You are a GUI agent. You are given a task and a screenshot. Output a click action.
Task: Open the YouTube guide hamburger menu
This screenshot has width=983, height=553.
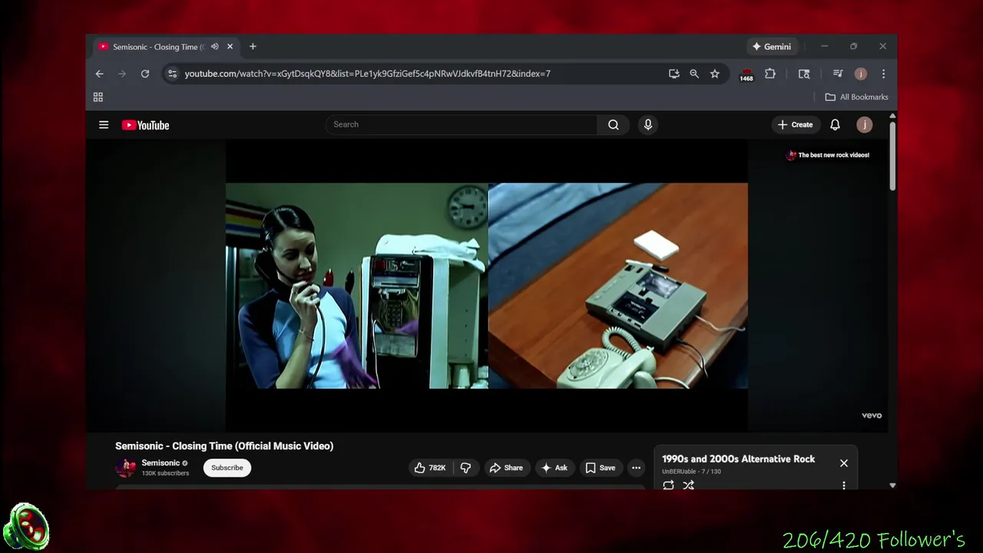coord(104,125)
